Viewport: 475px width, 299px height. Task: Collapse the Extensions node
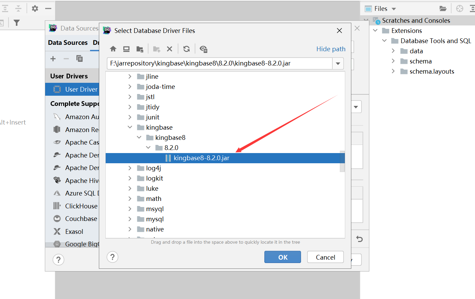375,31
